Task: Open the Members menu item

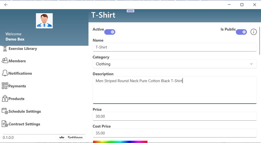Action: (17, 61)
